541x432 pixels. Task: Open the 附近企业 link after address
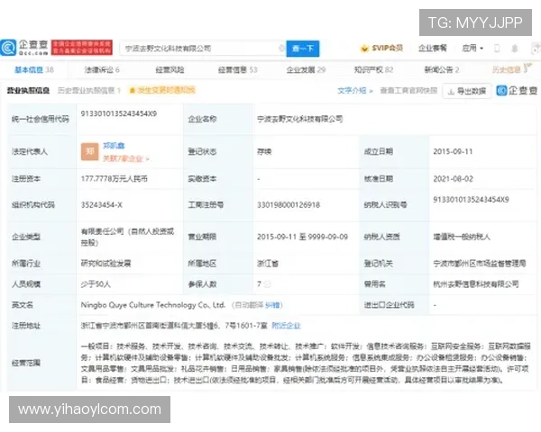[x=286, y=326]
